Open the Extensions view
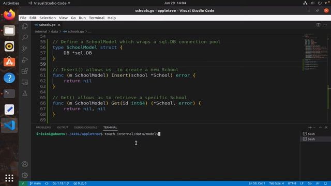 point(25,71)
